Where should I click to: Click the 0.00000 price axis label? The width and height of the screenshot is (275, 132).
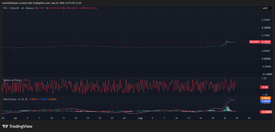(x=266, y=59)
